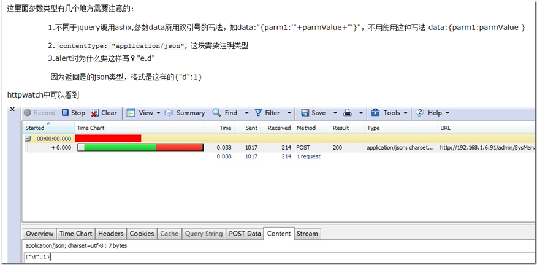This screenshot has width=537, height=265.
Task: Show the Summary panel
Action: point(185,113)
